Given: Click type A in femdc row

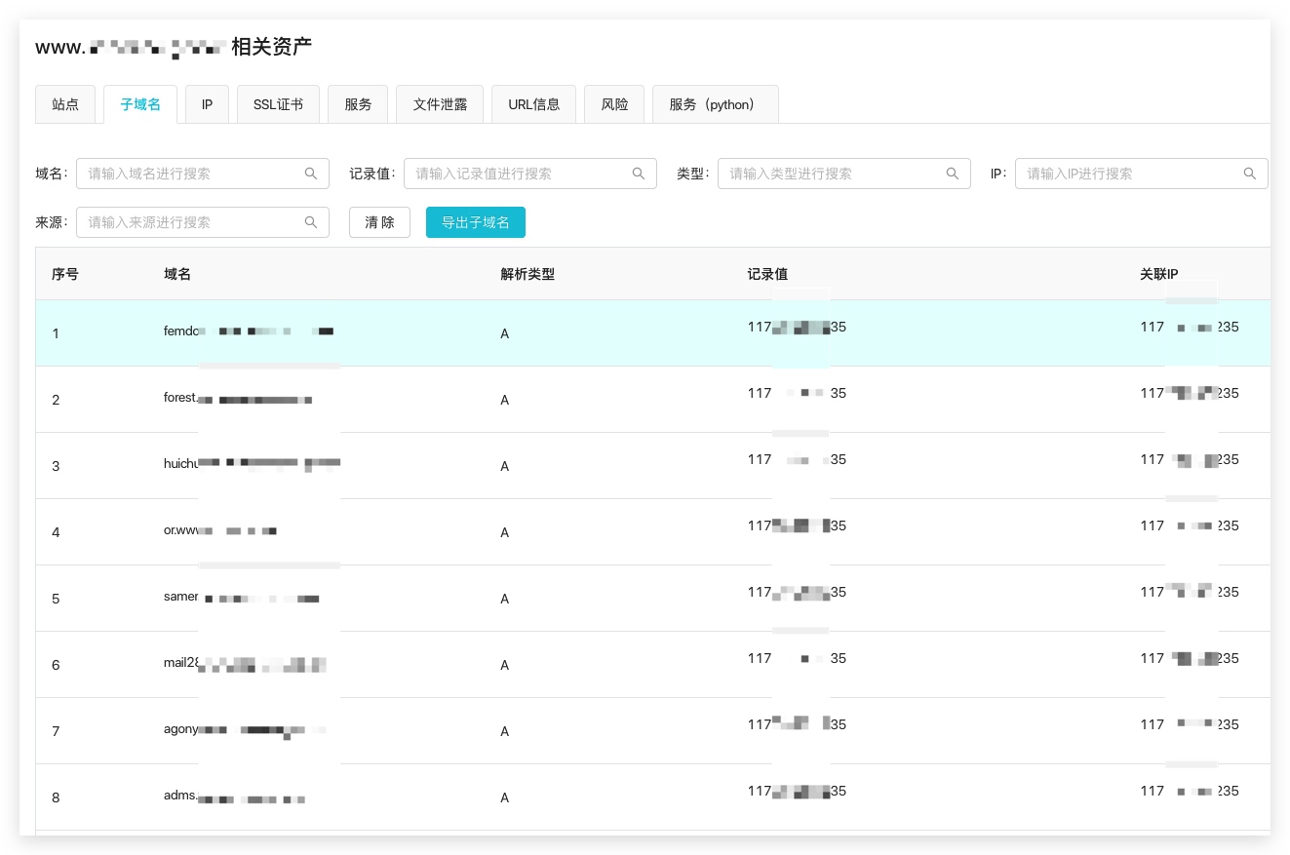Looking at the screenshot, I should tap(505, 333).
